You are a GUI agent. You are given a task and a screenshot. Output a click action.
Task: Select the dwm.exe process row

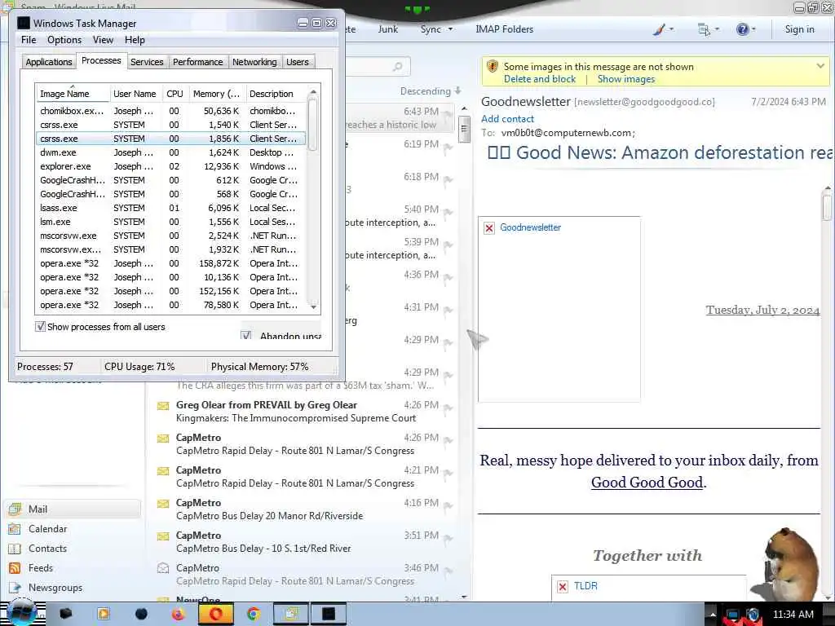click(170, 152)
